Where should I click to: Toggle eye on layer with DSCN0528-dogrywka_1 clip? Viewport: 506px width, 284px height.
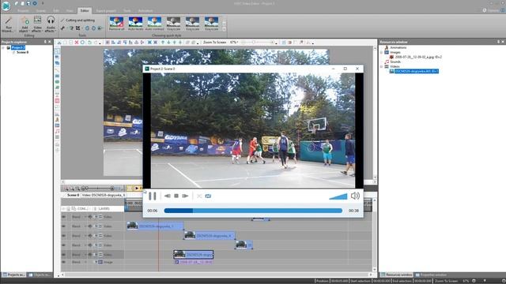pos(63,226)
